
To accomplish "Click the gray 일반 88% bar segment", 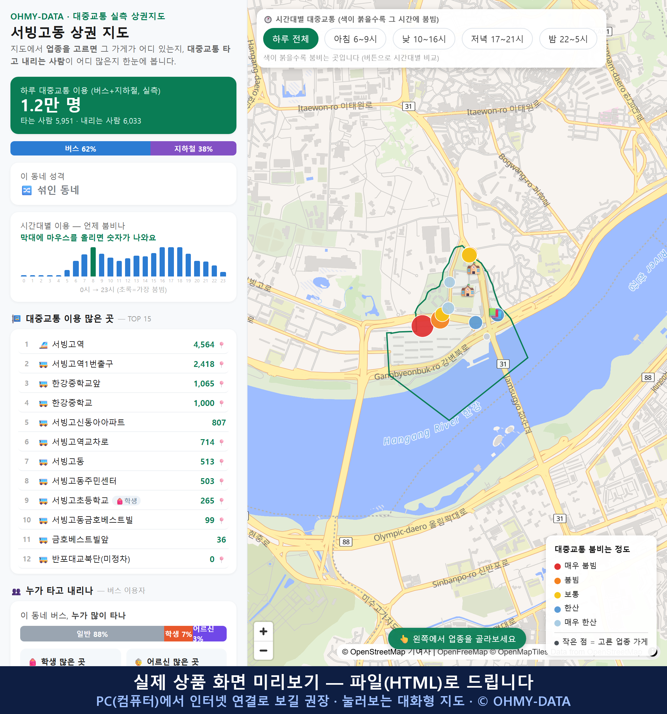I will coord(92,634).
